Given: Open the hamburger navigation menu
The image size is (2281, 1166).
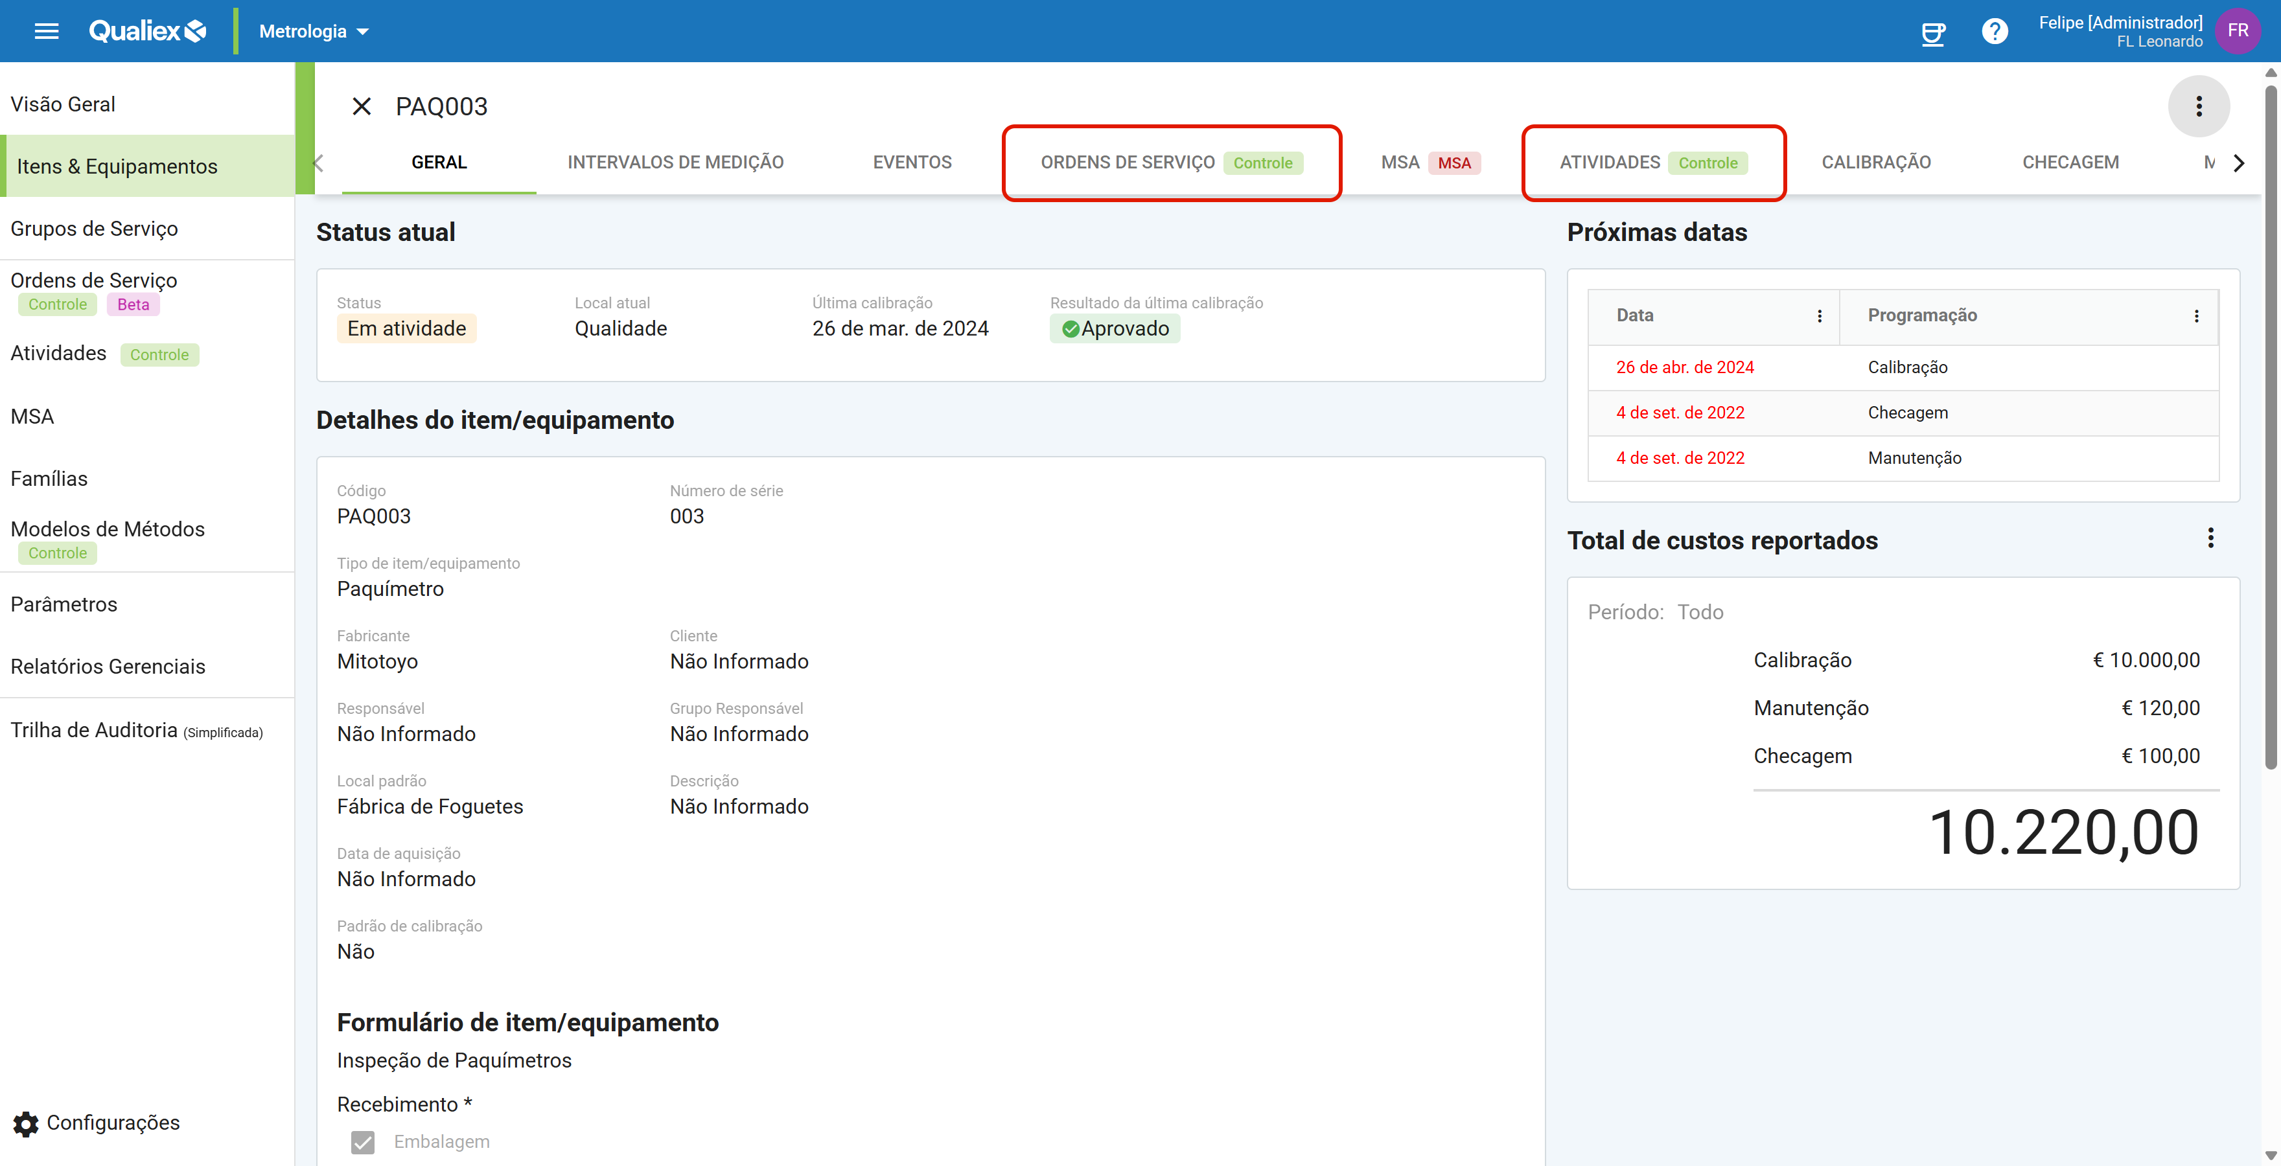Looking at the screenshot, I should click(46, 31).
